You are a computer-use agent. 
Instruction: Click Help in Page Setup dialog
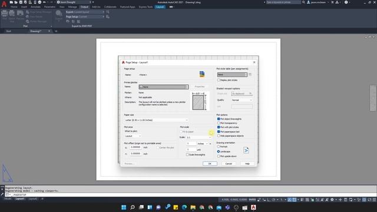coord(247,164)
